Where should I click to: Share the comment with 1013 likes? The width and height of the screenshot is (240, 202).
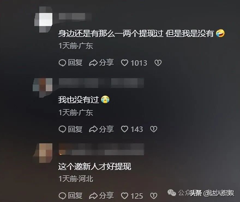(101, 63)
